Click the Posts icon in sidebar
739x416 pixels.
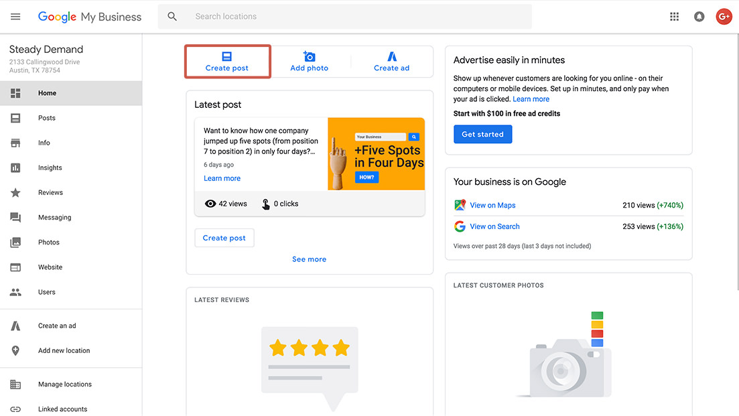(x=15, y=119)
